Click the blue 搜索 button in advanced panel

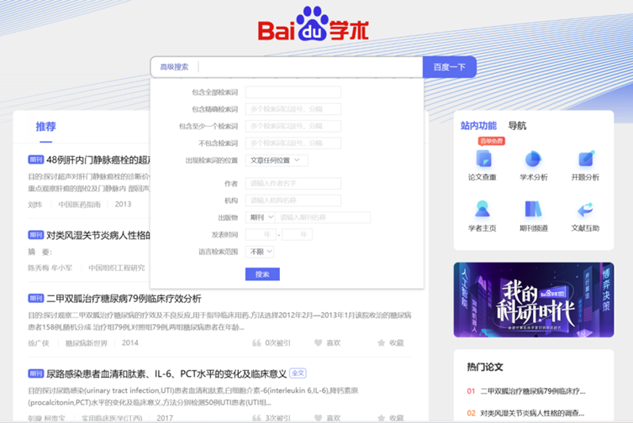point(262,274)
